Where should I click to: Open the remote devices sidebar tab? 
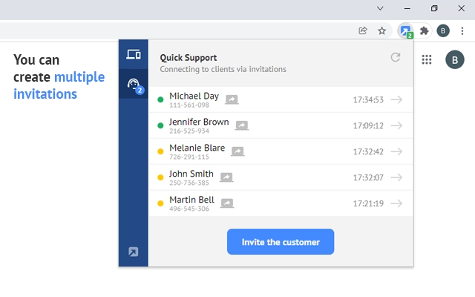click(x=134, y=54)
